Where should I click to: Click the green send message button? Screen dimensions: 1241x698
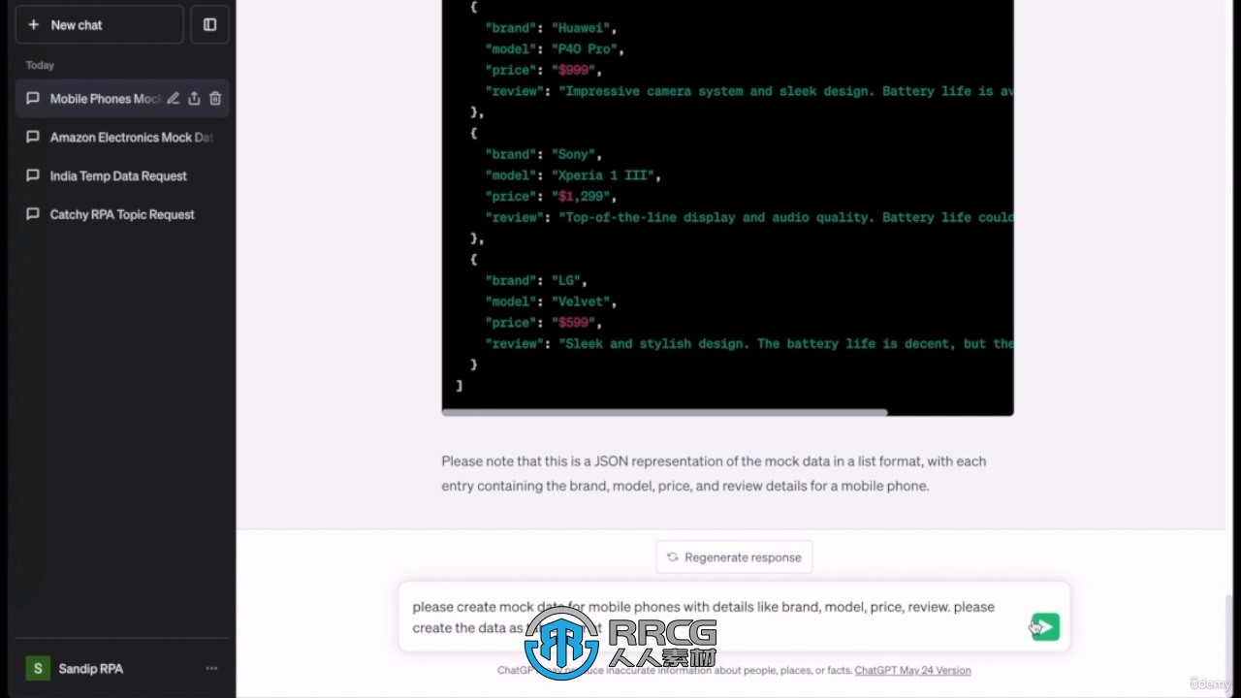click(1045, 627)
